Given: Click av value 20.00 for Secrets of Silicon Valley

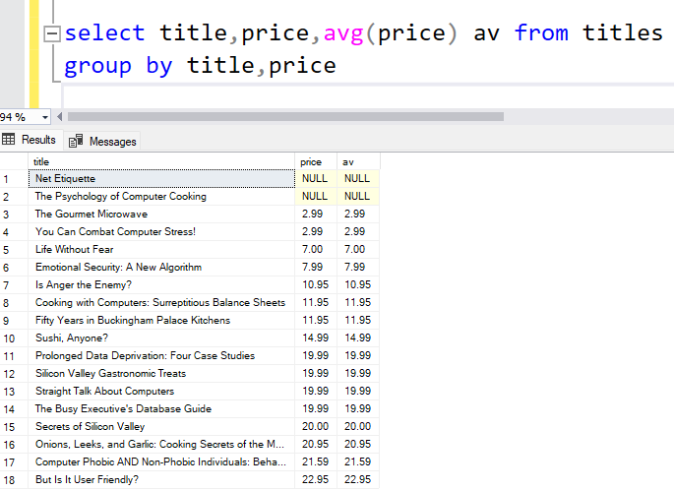Looking at the screenshot, I should pyautogui.click(x=358, y=426).
